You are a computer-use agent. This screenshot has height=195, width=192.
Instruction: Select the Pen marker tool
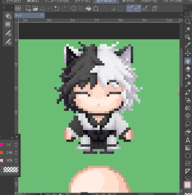(x=188, y=77)
